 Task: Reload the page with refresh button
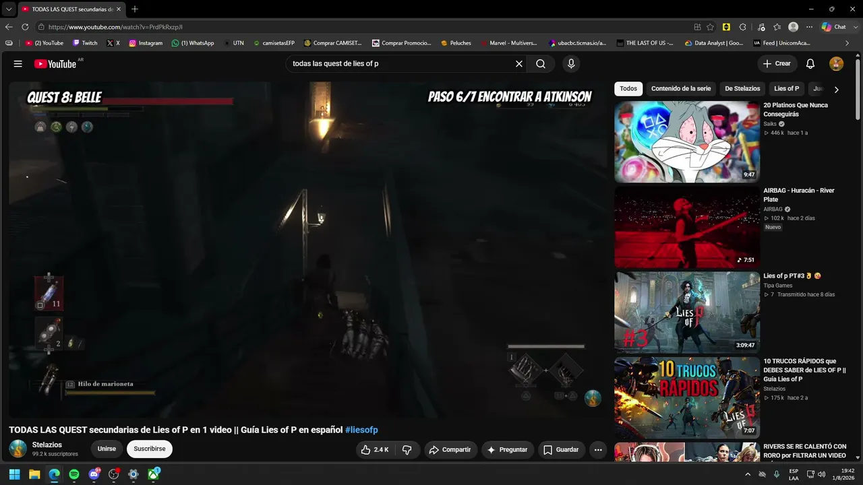pos(25,27)
